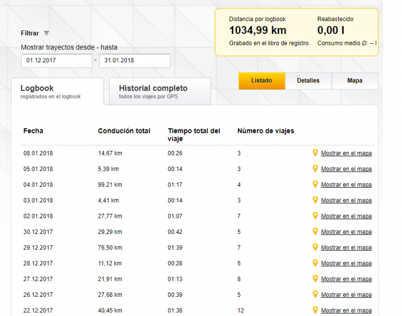Viewport: 402px width, 316px height.
Task: Open Mostrar en el mapa for 28.12.2017
Action: [346, 263]
